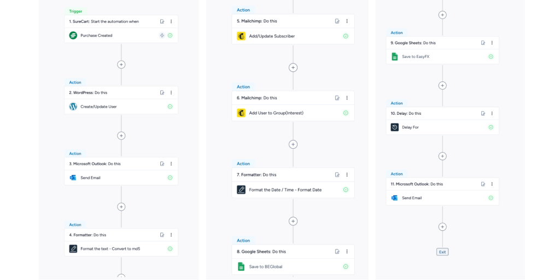Click the Exit node at the flow end

tap(442, 252)
